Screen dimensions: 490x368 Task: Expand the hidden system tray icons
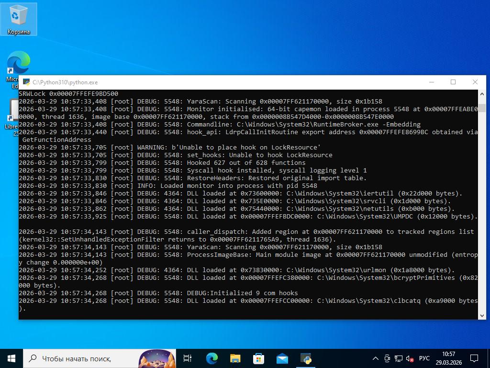click(376, 358)
